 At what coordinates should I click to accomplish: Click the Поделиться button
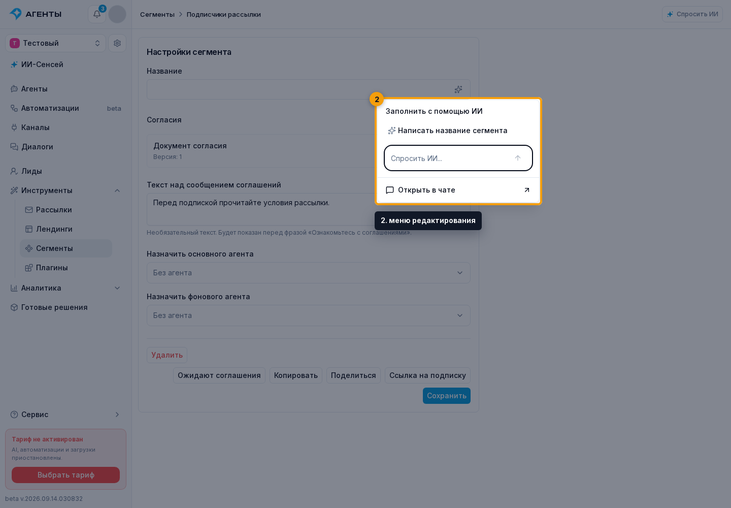(x=353, y=375)
